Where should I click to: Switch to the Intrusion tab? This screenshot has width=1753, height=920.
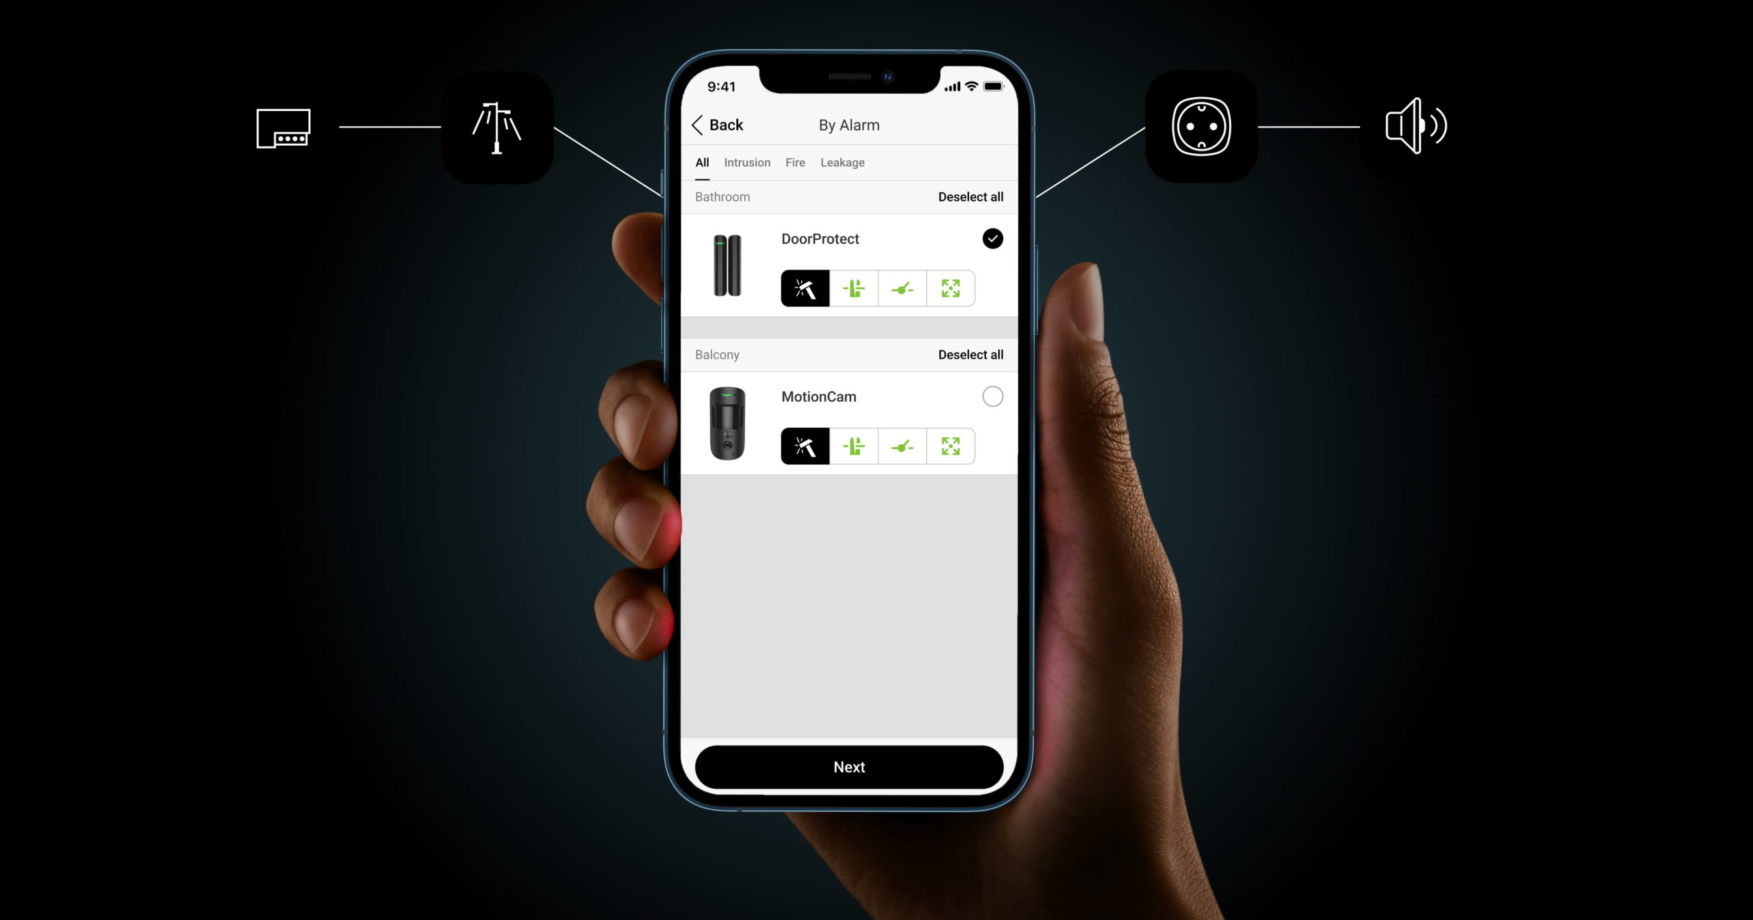746,162
